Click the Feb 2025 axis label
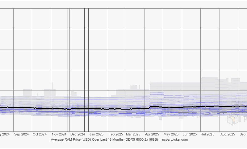Image resolution: width=247 pixels, height=149 pixels. (x=116, y=134)
